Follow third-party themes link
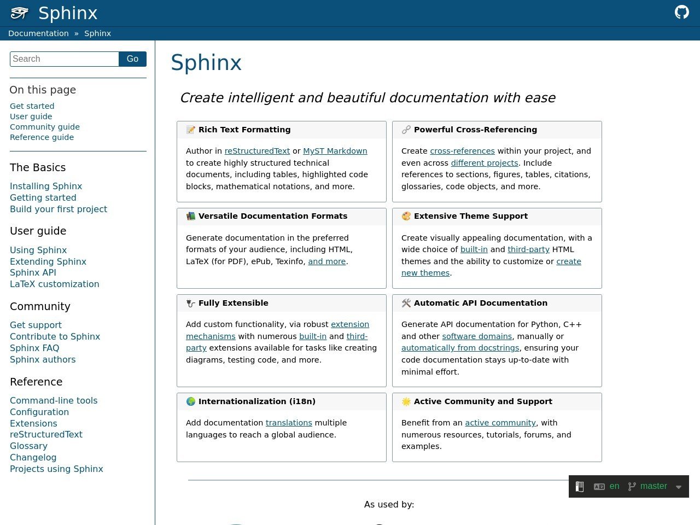This screenshot has width=700, height=525. 528,249
